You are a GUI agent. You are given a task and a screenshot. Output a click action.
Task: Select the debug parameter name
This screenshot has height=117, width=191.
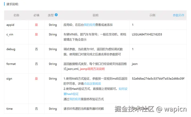tap(11, 49)
